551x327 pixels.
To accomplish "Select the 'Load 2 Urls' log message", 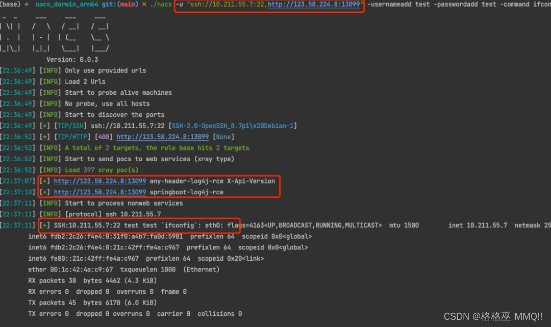I will 85,82.
